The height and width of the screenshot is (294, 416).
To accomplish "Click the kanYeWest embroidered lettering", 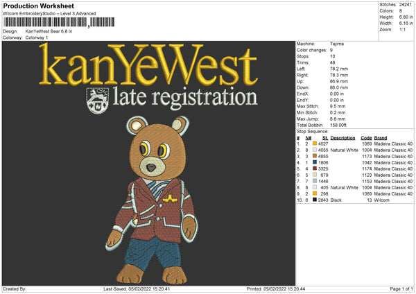I will [148, 64].
